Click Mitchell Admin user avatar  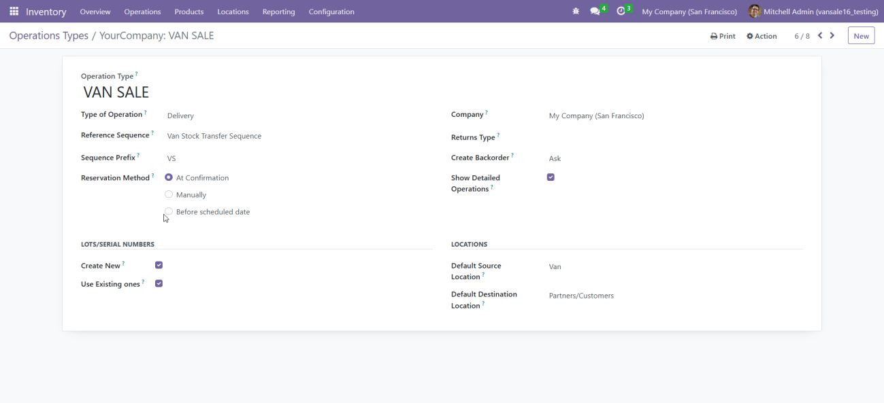coord(754,12)
